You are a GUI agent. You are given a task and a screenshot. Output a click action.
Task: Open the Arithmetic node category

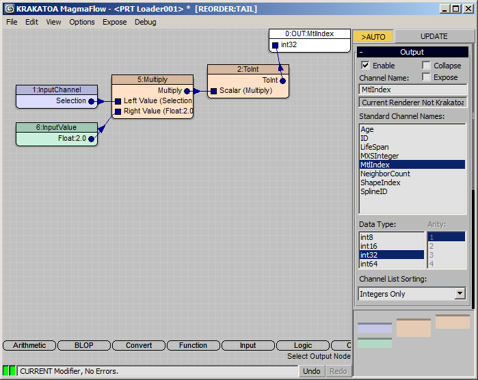pos(29,345)
